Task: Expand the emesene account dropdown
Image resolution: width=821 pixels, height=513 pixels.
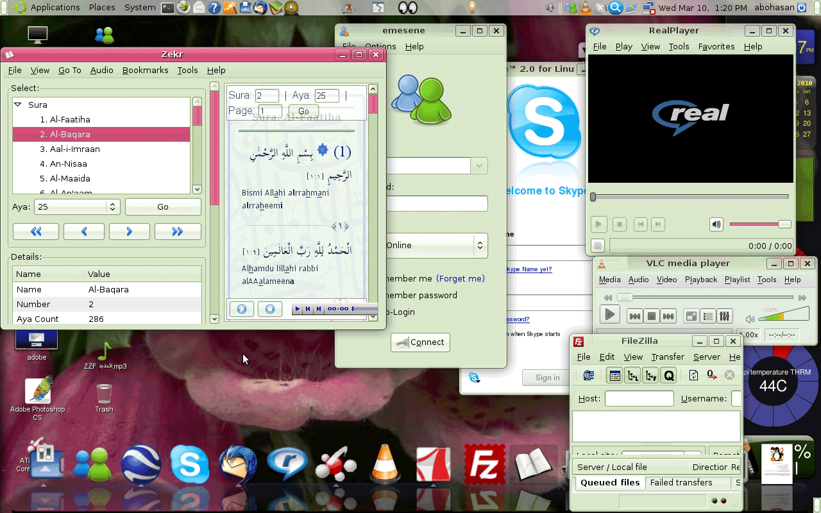Action: coord(479,165)
